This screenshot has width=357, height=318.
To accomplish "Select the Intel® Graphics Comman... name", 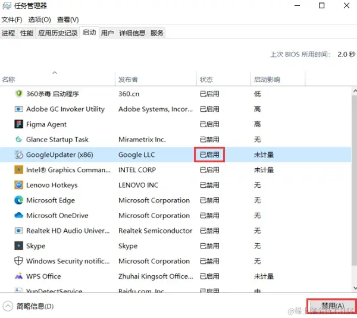I will tap(68, 170).
